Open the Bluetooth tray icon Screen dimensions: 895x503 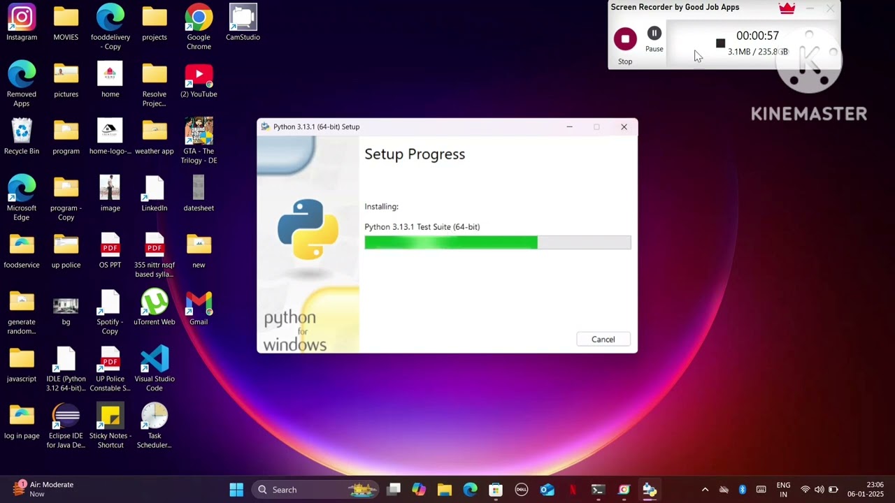pyautogui.click(x=743, y=490)
